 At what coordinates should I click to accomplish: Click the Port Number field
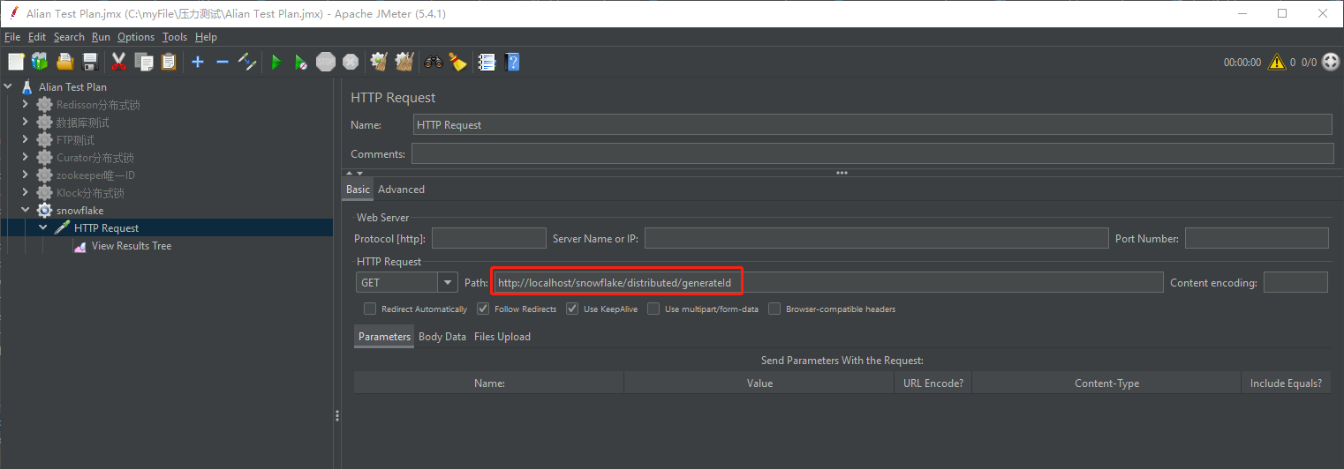(x=1257, y=238)
